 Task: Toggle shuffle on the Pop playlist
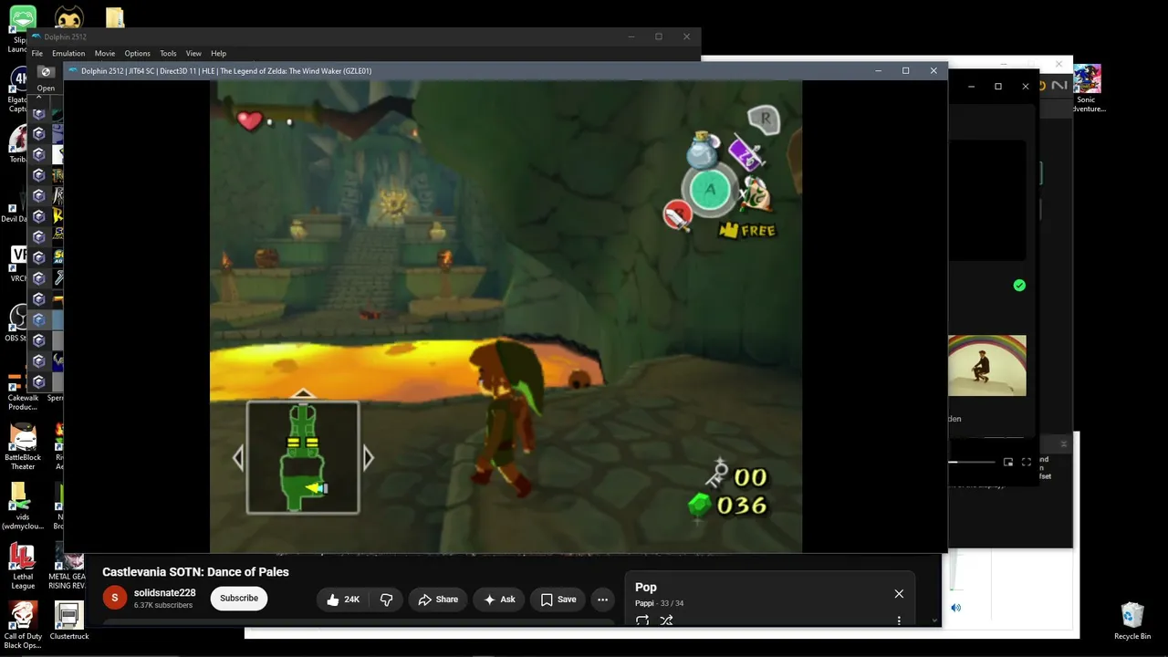(x=666, y=620)
